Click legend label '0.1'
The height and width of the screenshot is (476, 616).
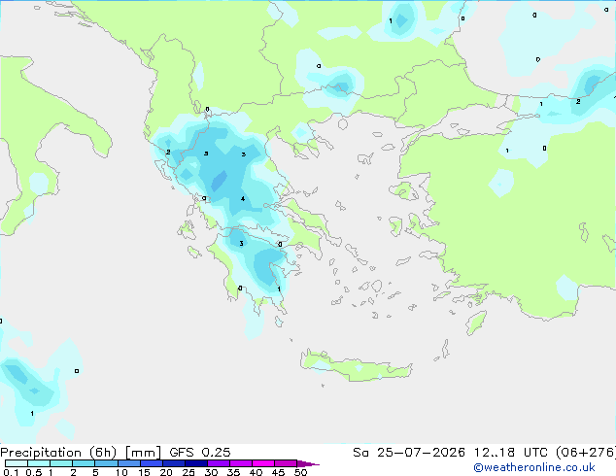pyautogui.click(x=11, y=472)
